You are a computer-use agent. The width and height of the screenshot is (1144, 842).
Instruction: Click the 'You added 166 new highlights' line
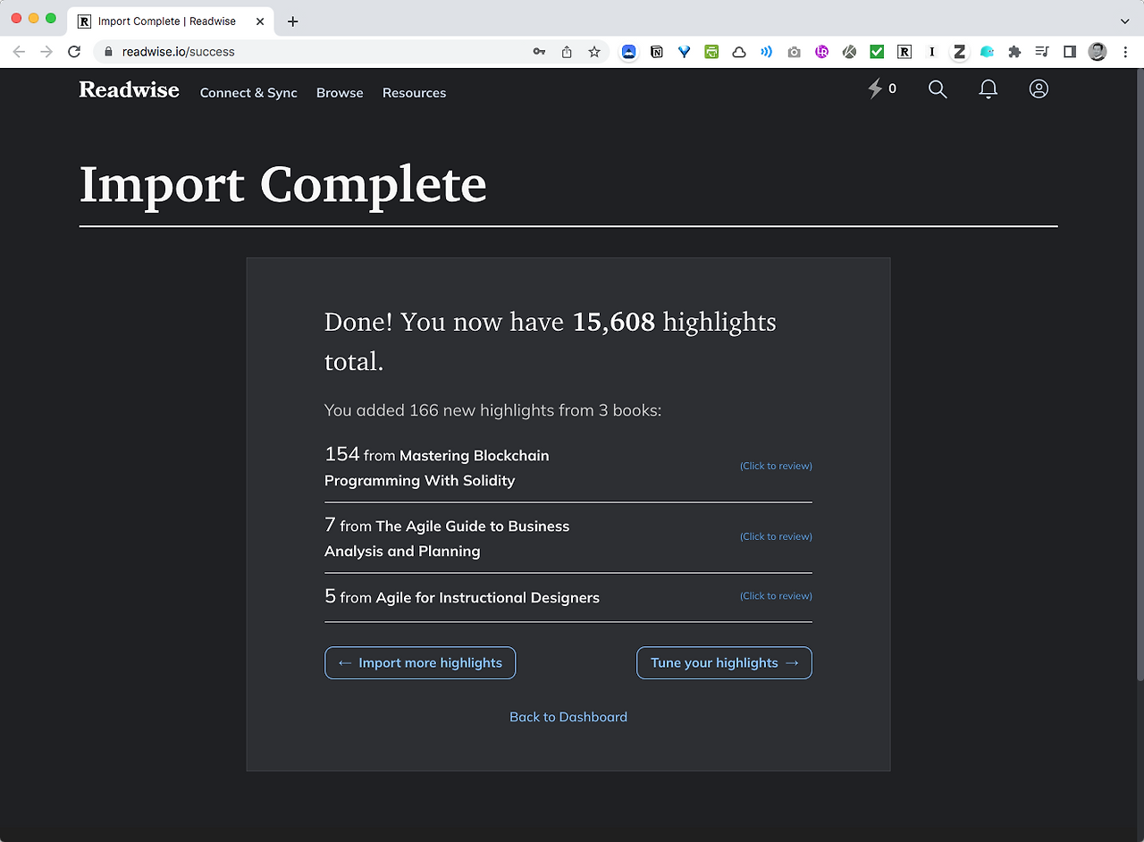click(492, 410)
